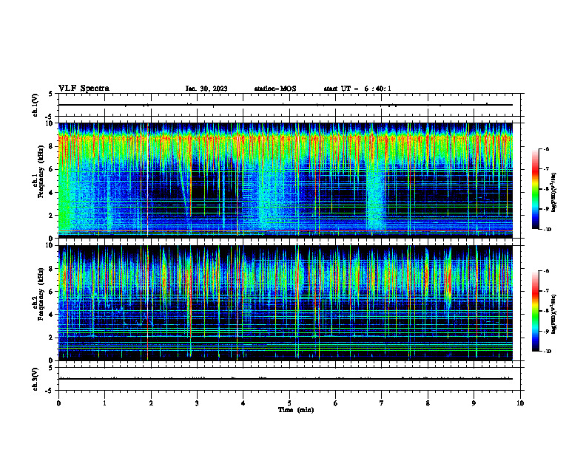Click the ch.2 spectrogram color scale bar
Screen dimensions: 586x452
536,311
